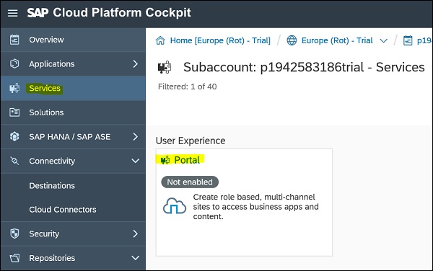
Task: Open the Home [Europe (Rot) - Trial] link
Action: (220, 40)
